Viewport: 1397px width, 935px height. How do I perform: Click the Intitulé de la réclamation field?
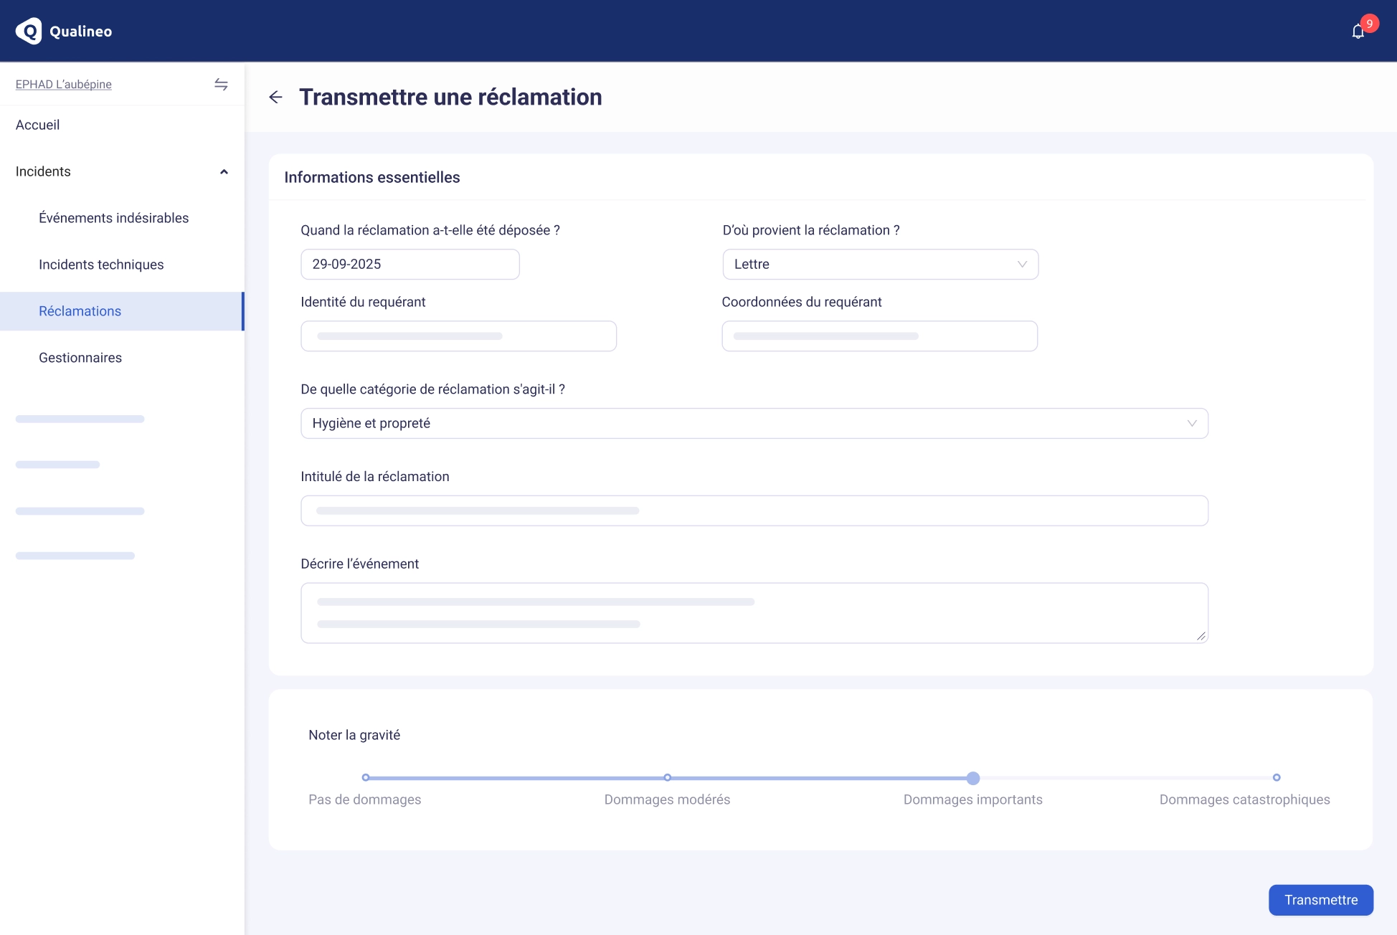pyautogui.click(x=754, y=511)
